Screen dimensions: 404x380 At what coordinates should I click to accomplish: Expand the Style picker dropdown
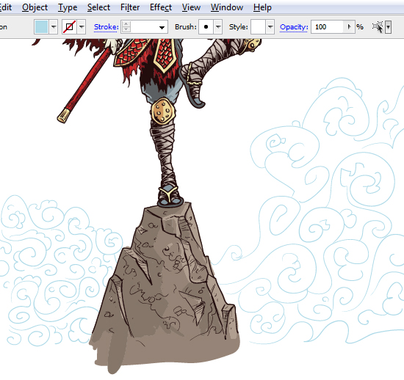(270, 26)
